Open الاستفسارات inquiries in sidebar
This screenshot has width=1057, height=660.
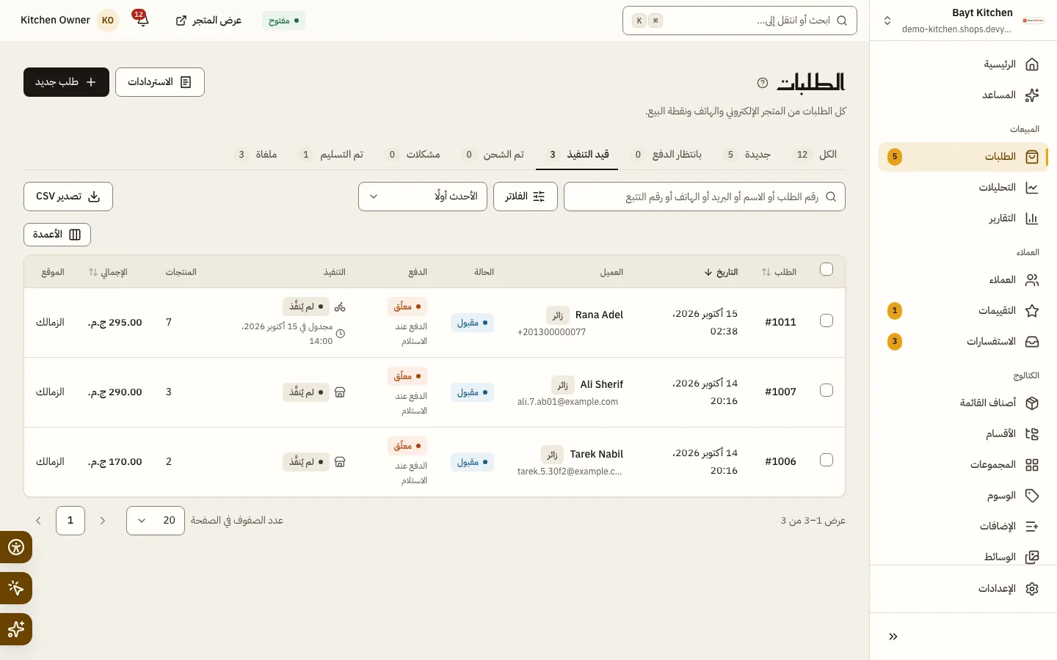point(963,342)
